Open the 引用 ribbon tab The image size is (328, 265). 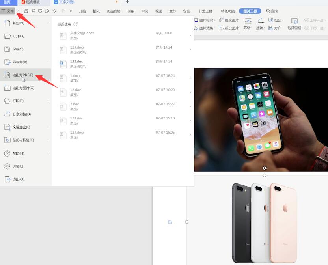coord(131,11)
